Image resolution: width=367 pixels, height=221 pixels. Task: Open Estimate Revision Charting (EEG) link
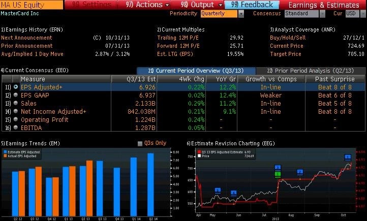pyautogui.click(x=231, y=143)
